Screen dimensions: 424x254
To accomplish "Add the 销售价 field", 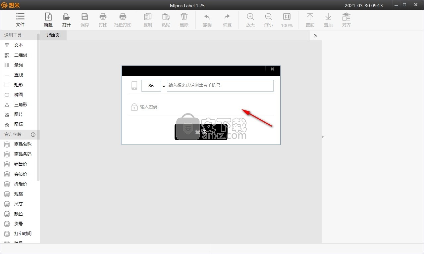I will click(19, 164).
